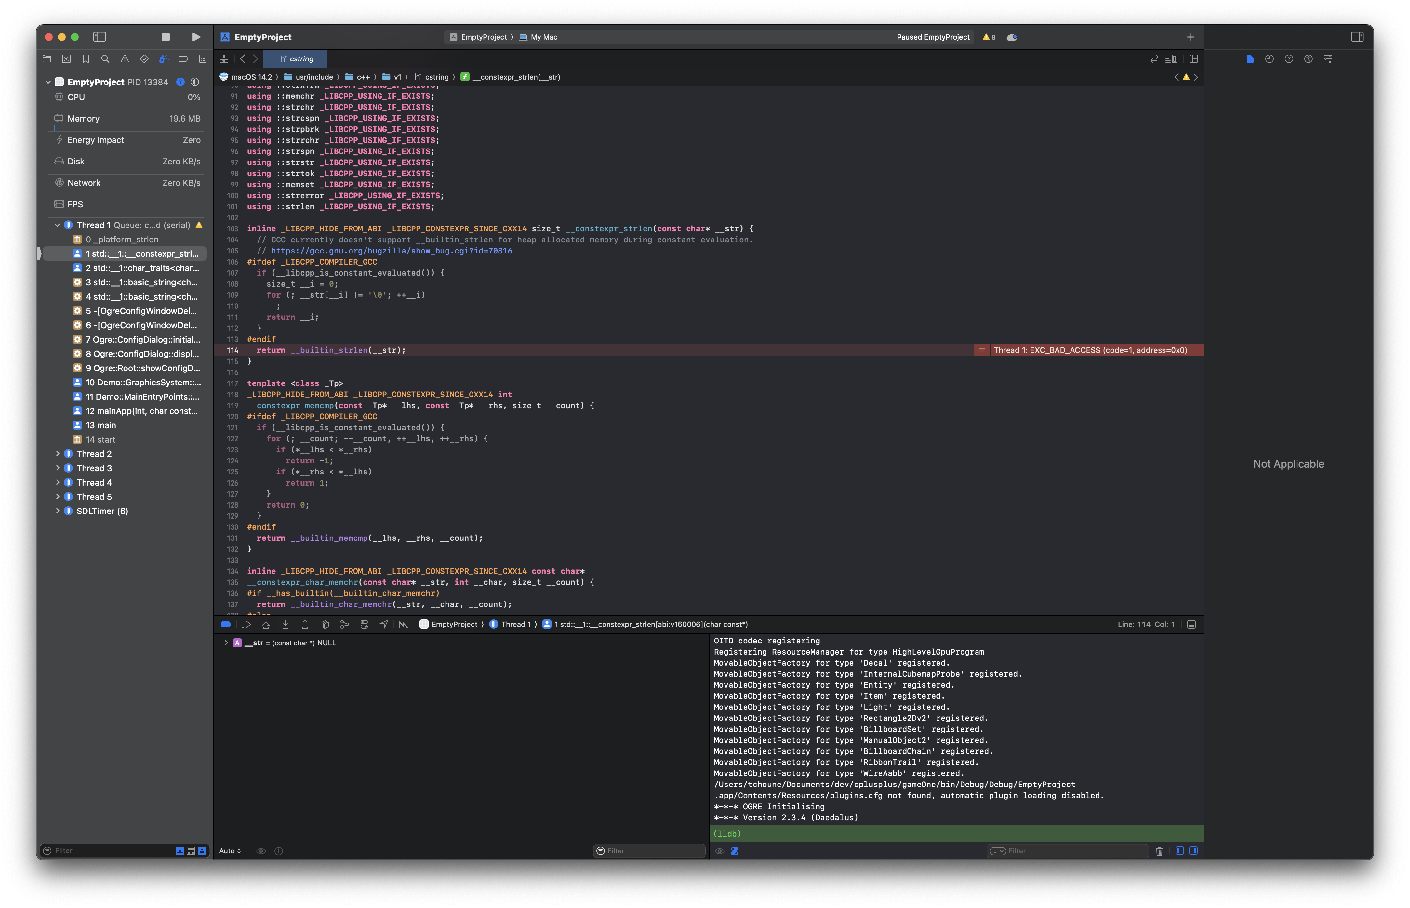Screen dimensions: 1410x908
Task: Expand Thread 2 in debug navigator
Action: pos(57,454)
